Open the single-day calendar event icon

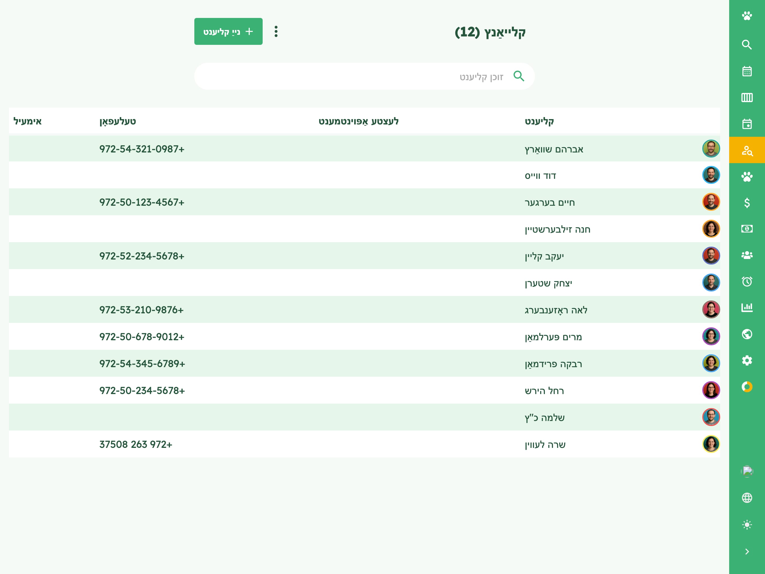click(x=747, y=124)
